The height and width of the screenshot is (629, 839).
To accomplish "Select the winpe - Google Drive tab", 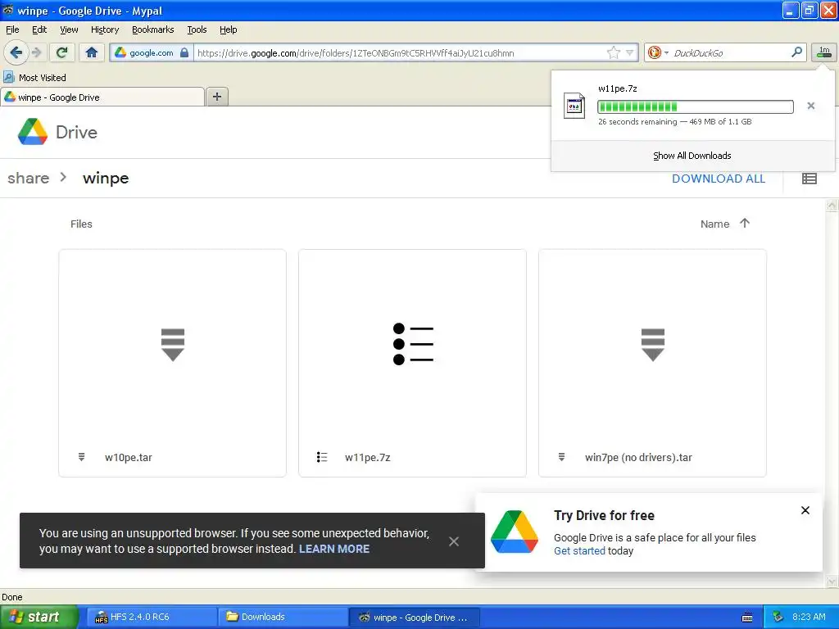I will point(102,97).
